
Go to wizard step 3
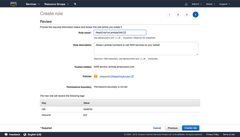[187, 15]
